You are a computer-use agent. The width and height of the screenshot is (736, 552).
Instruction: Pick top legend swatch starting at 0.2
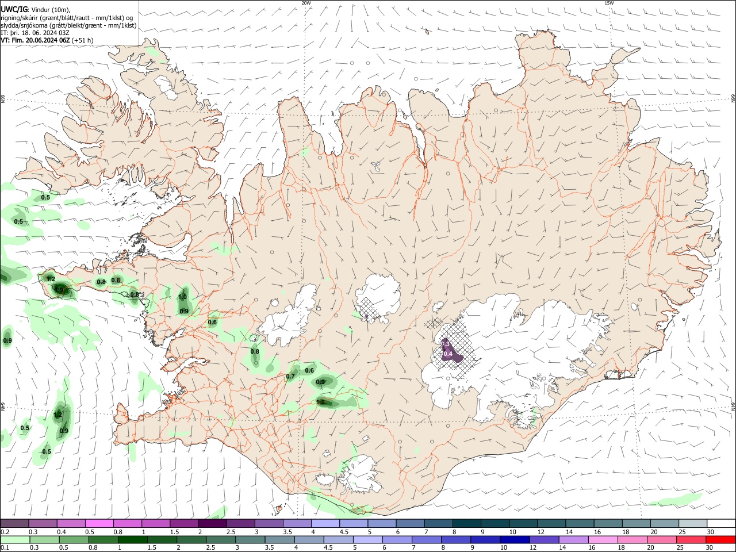point(14,524)
